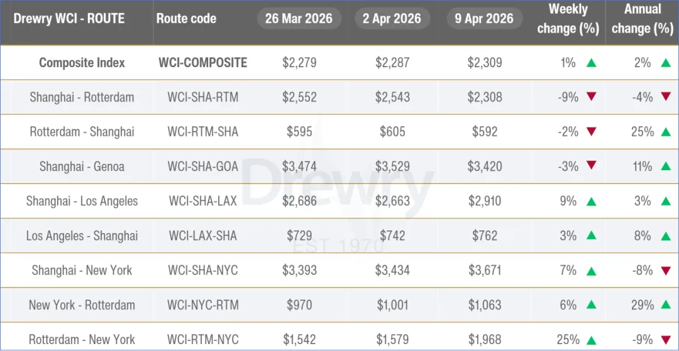Click the Annual change (%) column header
The height and width of the screenshot is (351, 679).
pos(643,19)
